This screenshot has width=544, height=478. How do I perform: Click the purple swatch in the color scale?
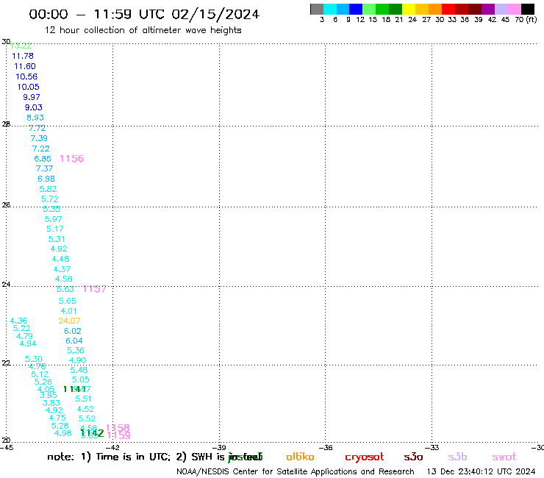488,9
